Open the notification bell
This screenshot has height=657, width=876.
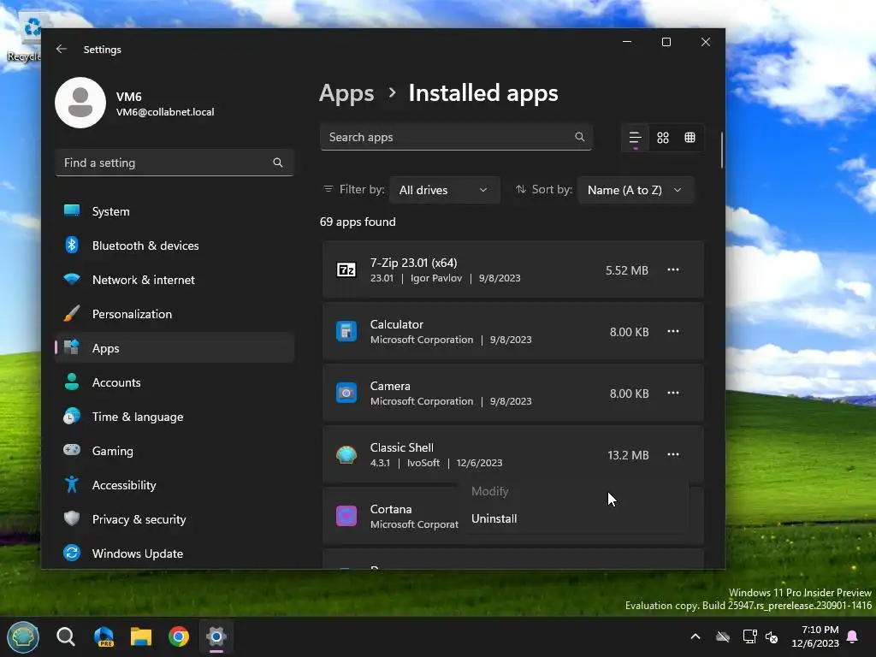point(853,636)
